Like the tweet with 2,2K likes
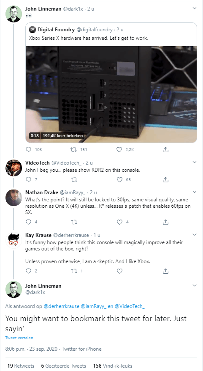Viewport: 203px width, 371px height. click(119, 149)
